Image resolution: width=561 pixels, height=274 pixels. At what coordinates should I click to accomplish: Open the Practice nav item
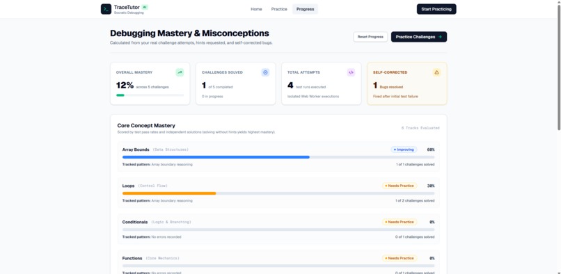[279, 9]
